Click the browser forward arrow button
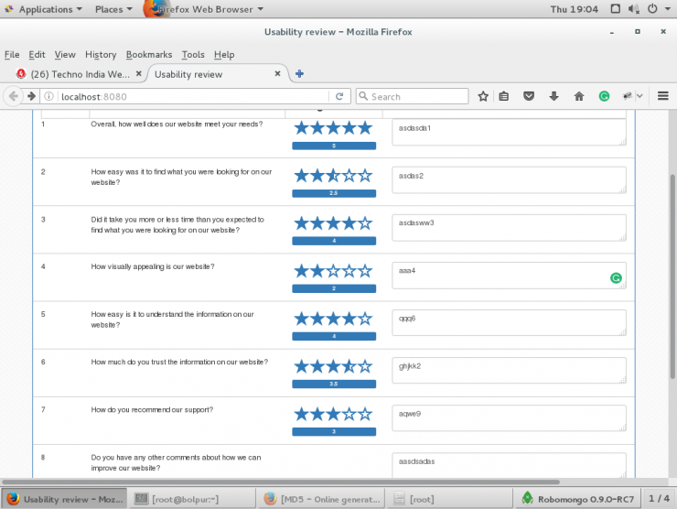 pos(31,96)
